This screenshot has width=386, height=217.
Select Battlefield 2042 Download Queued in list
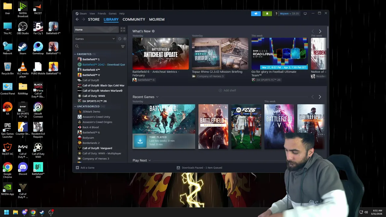(x=101, y=64)
